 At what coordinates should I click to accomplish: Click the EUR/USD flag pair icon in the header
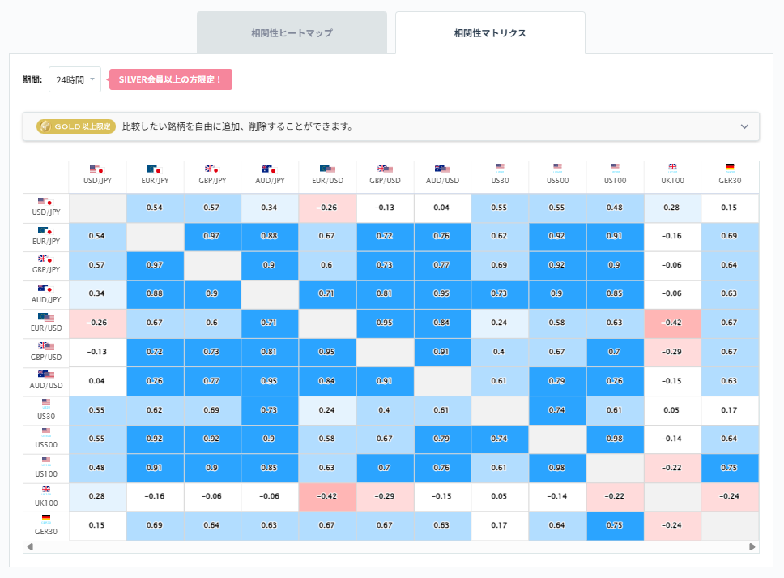click(327, 168)
